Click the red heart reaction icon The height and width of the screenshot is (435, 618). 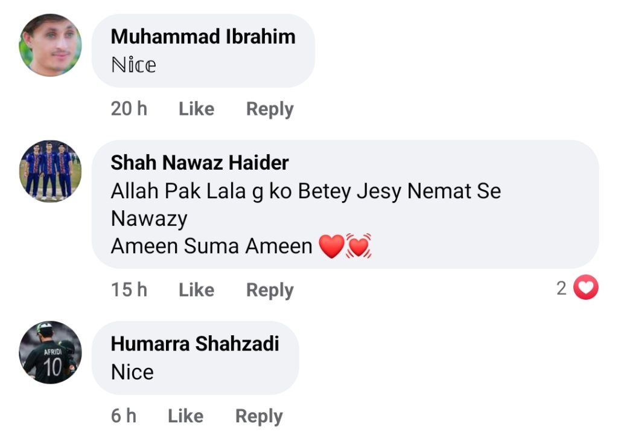tap(585, 288)
